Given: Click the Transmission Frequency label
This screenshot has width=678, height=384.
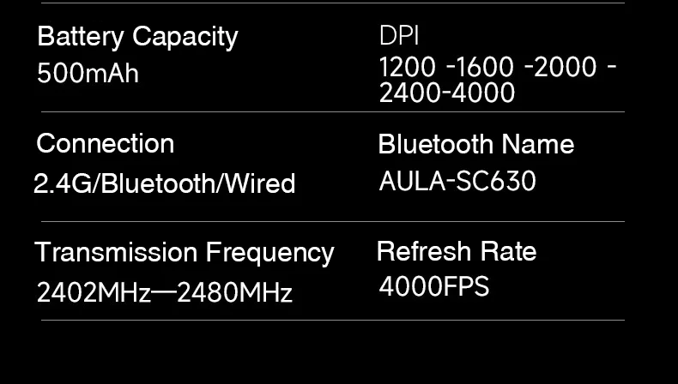Looking at the screenshot, I should point(184,253).
